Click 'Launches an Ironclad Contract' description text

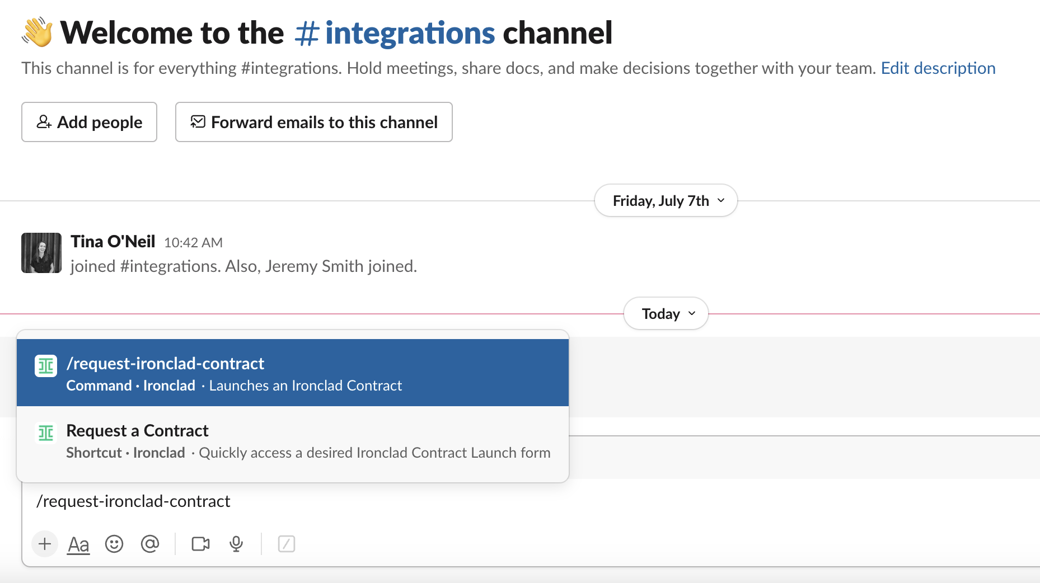(306, 386)
